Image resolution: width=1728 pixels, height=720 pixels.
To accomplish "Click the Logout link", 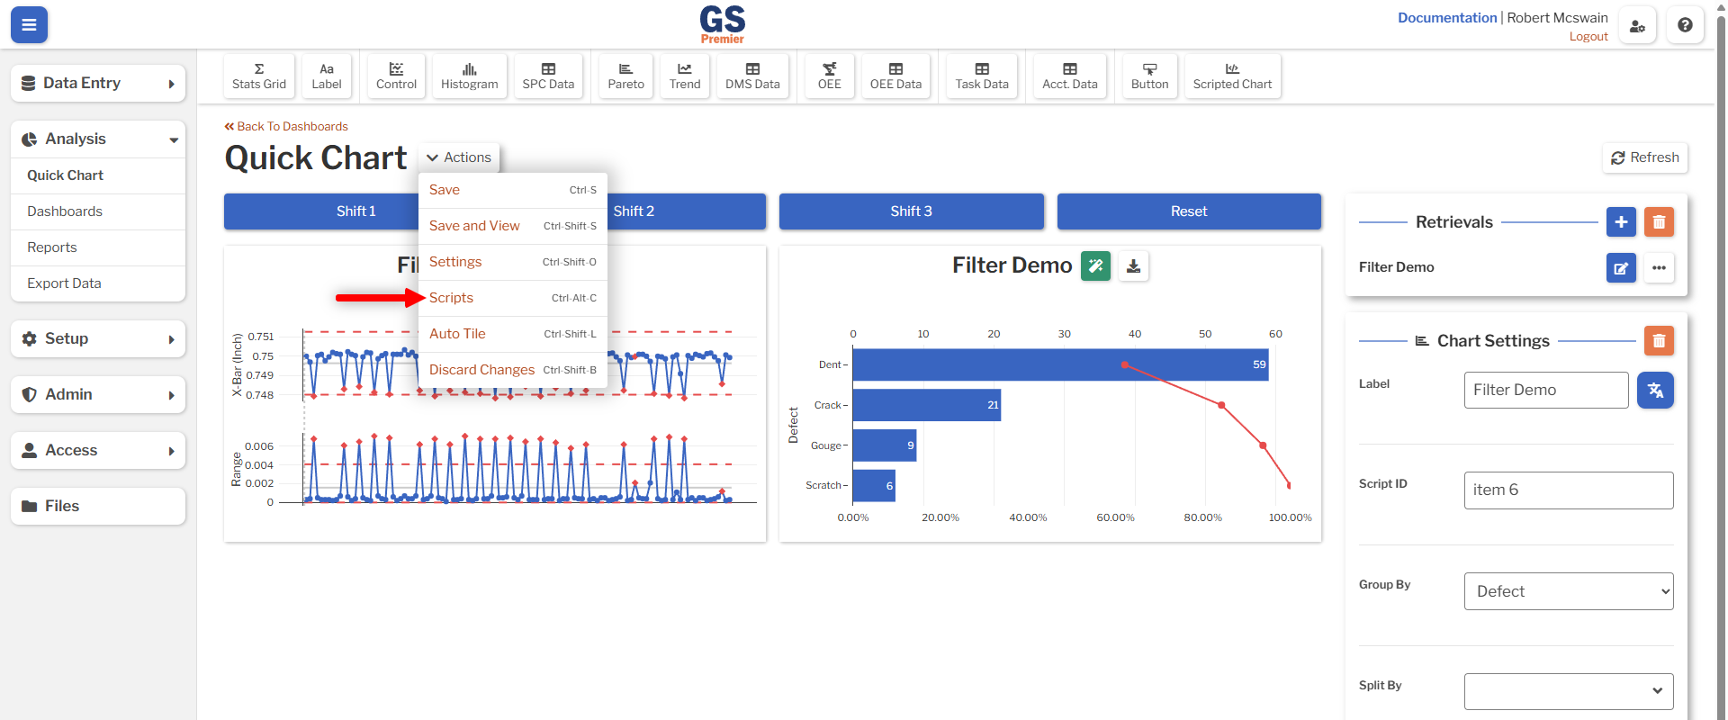I will pos(1588,37).
